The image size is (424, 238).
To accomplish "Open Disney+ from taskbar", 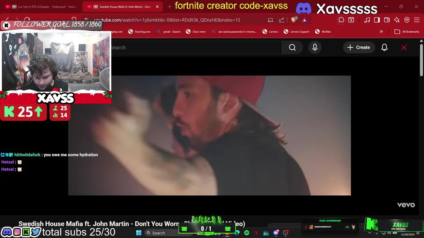I will coord(266,233).
